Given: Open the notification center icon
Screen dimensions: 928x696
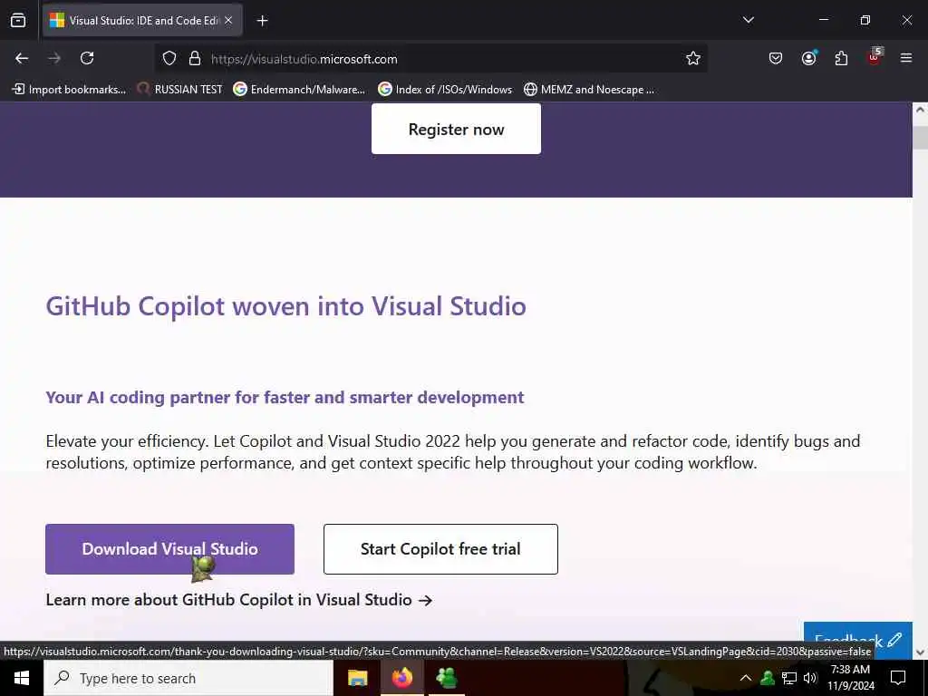Looking at the screenshot, I should [x=898, y=678].
